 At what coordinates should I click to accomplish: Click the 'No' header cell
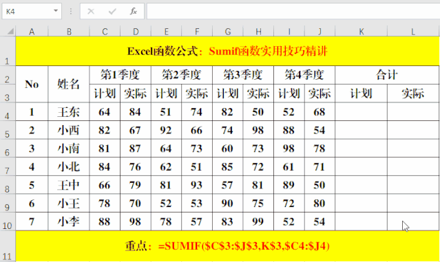point(32,84)
